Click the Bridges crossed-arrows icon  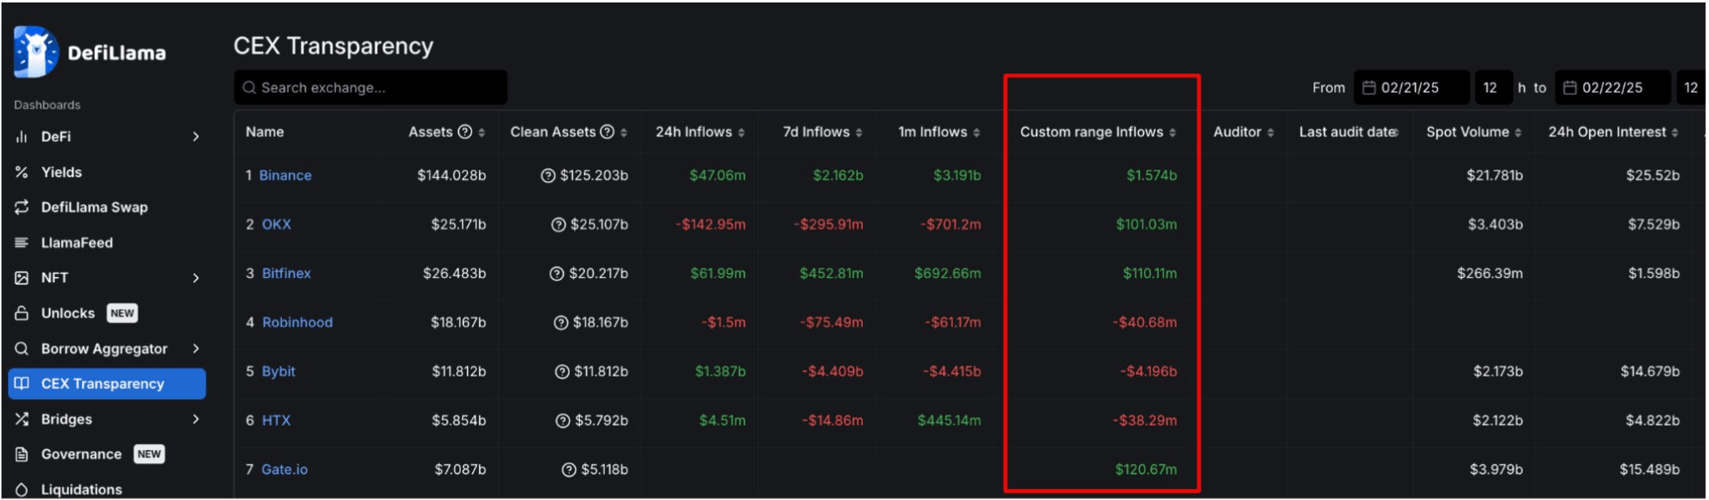click(22, 419)
